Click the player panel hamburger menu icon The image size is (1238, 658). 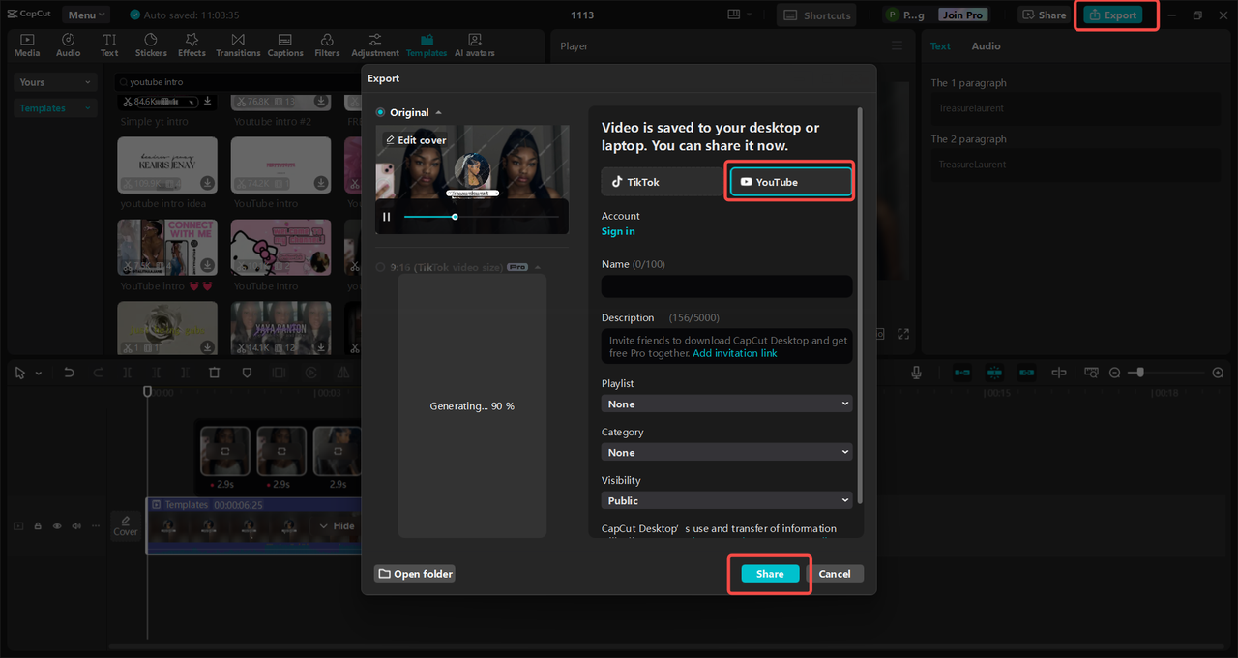(x=897, y=45)
